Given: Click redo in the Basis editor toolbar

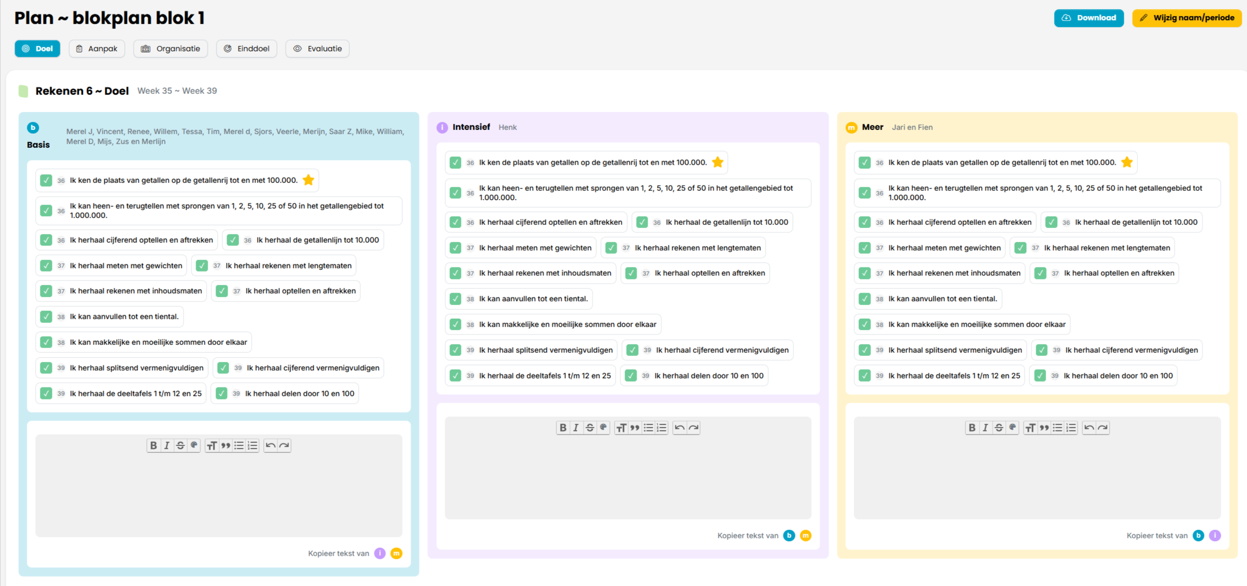Looking at the screenshot, I should [x=284, y=446].
